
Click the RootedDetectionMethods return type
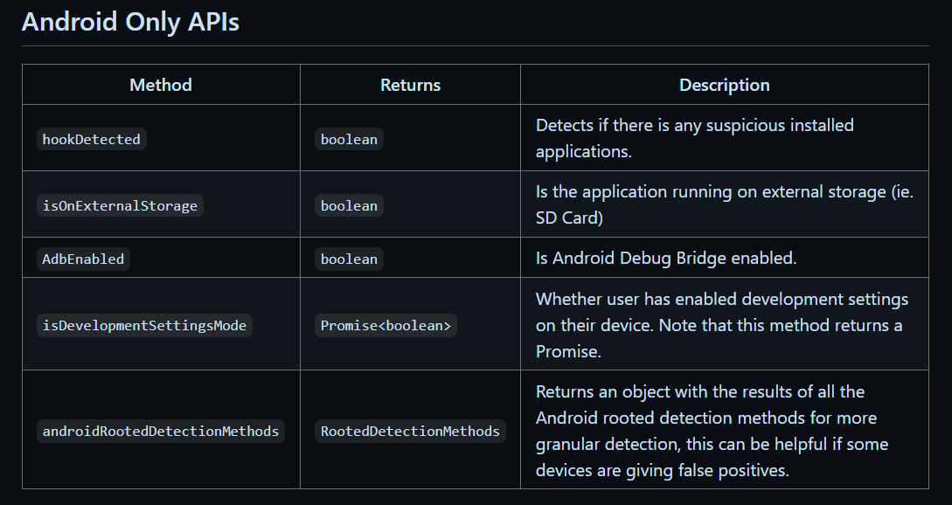(410, 431)
